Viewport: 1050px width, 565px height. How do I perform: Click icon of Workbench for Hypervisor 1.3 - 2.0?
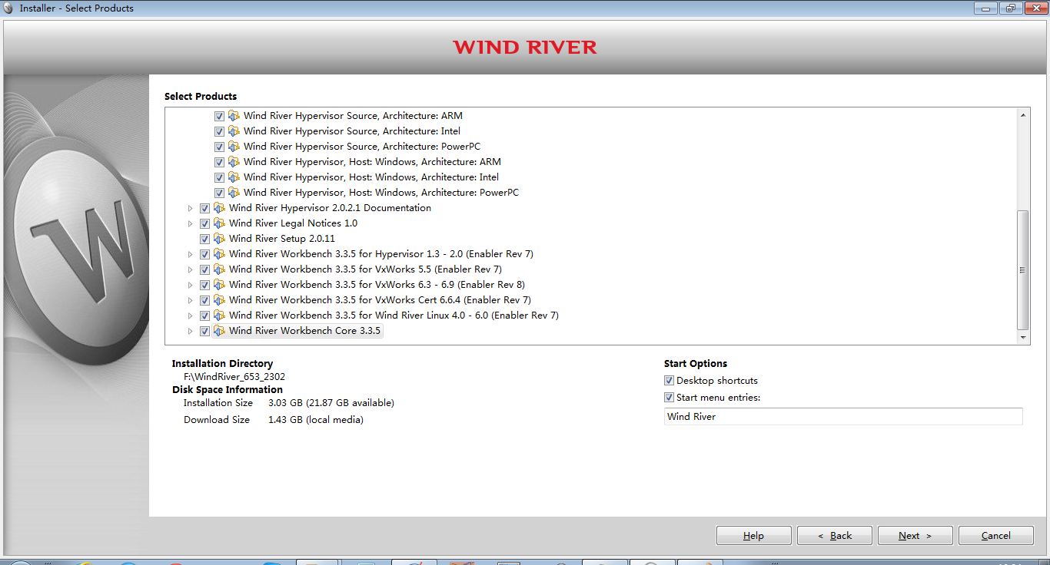219,254
